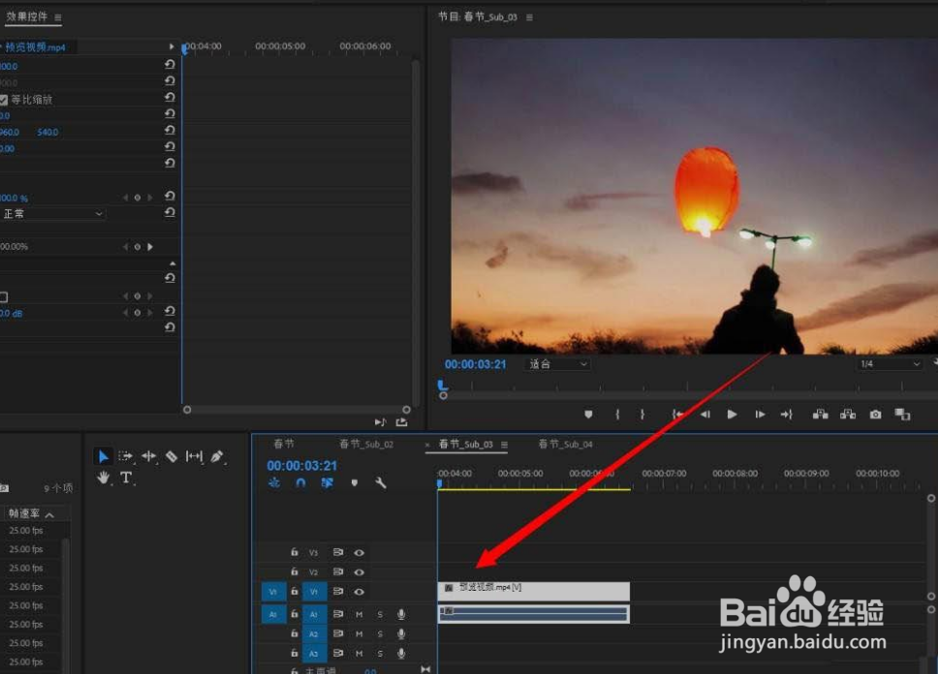Click the Lift button

(820, 414)
